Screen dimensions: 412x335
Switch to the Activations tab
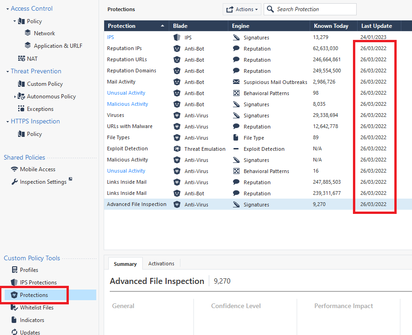[x=161, y=264]
